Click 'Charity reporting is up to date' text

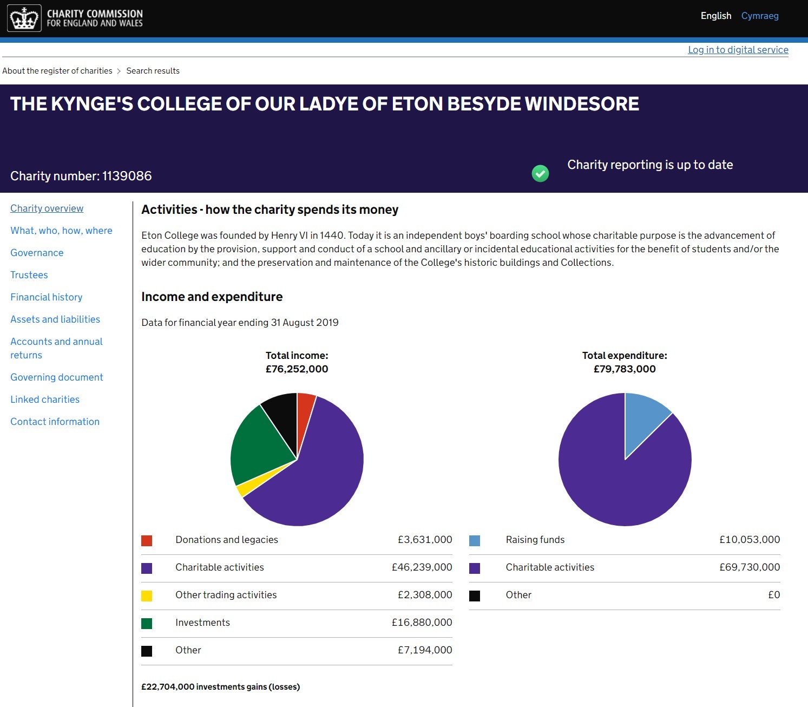coord(650,165)
